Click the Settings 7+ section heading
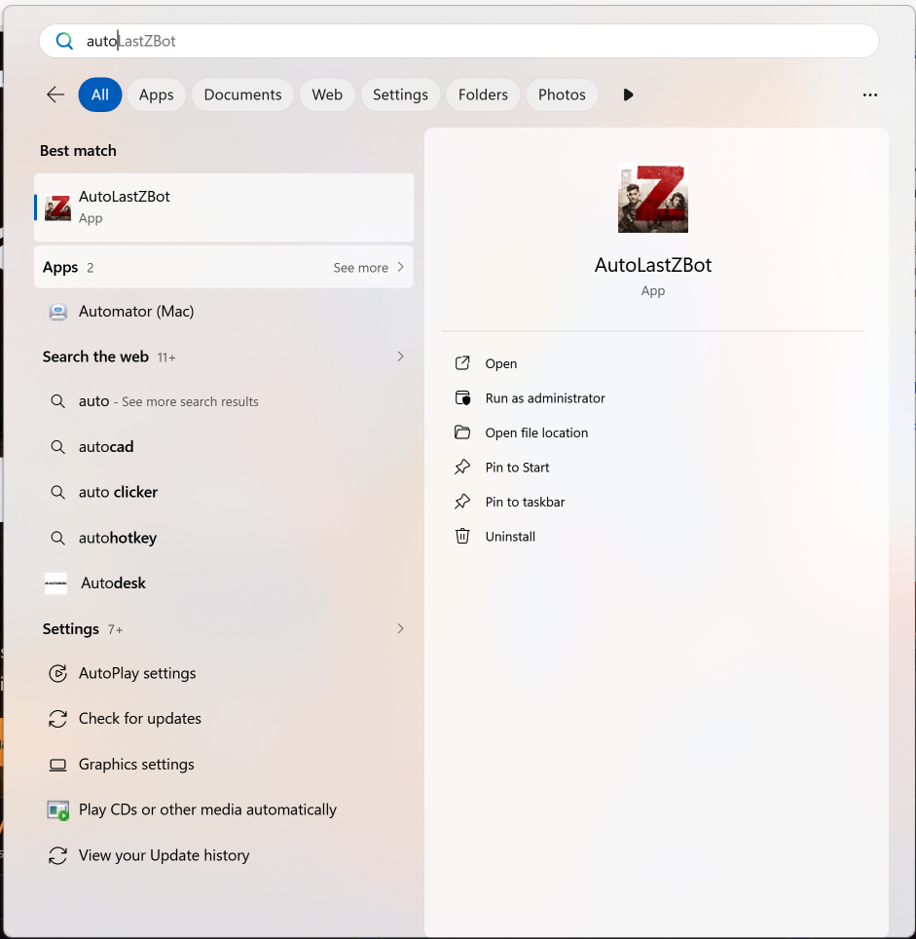Image resolution: width=916 pixels, height=939 pixels. click(x=83, y=629)
